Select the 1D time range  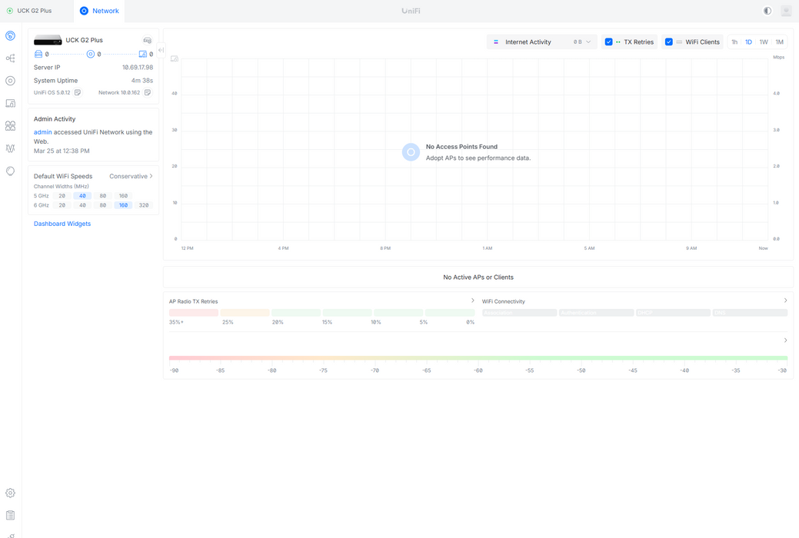point(748,42)
